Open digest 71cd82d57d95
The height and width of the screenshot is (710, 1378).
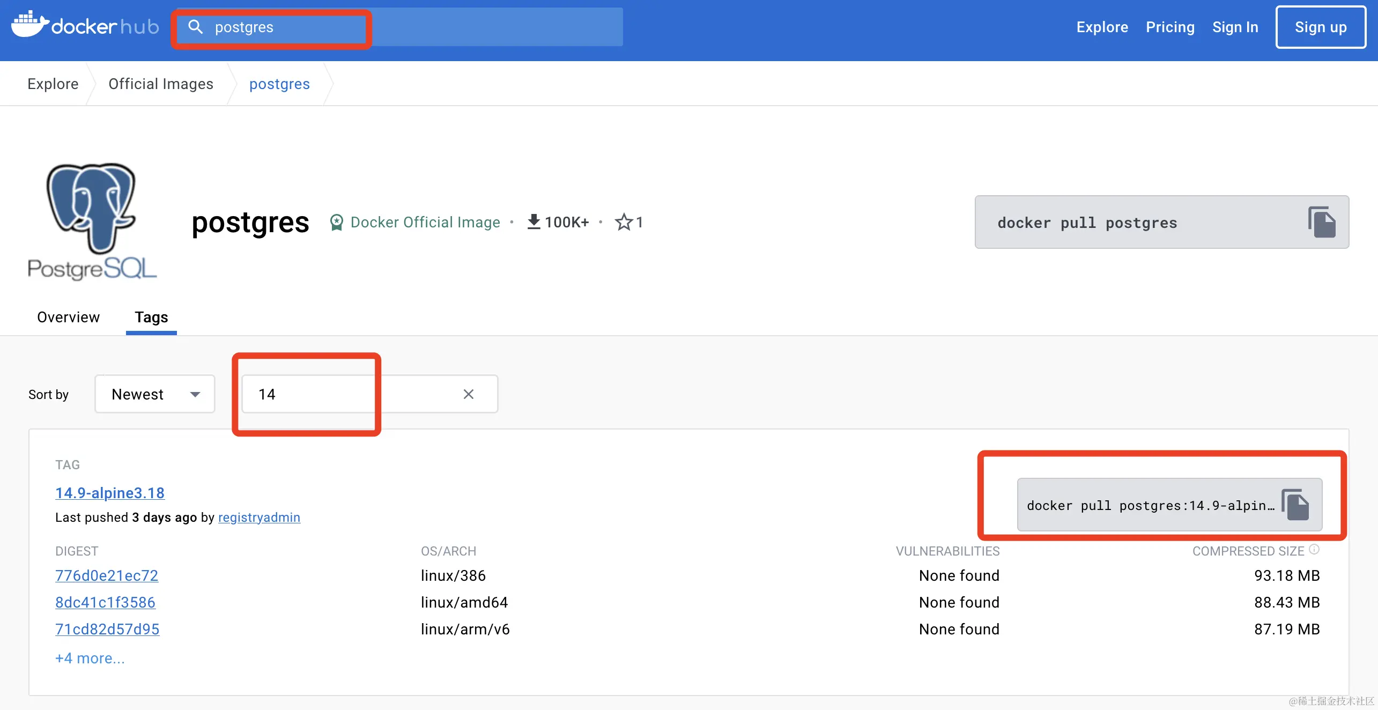tap(107, 629)
